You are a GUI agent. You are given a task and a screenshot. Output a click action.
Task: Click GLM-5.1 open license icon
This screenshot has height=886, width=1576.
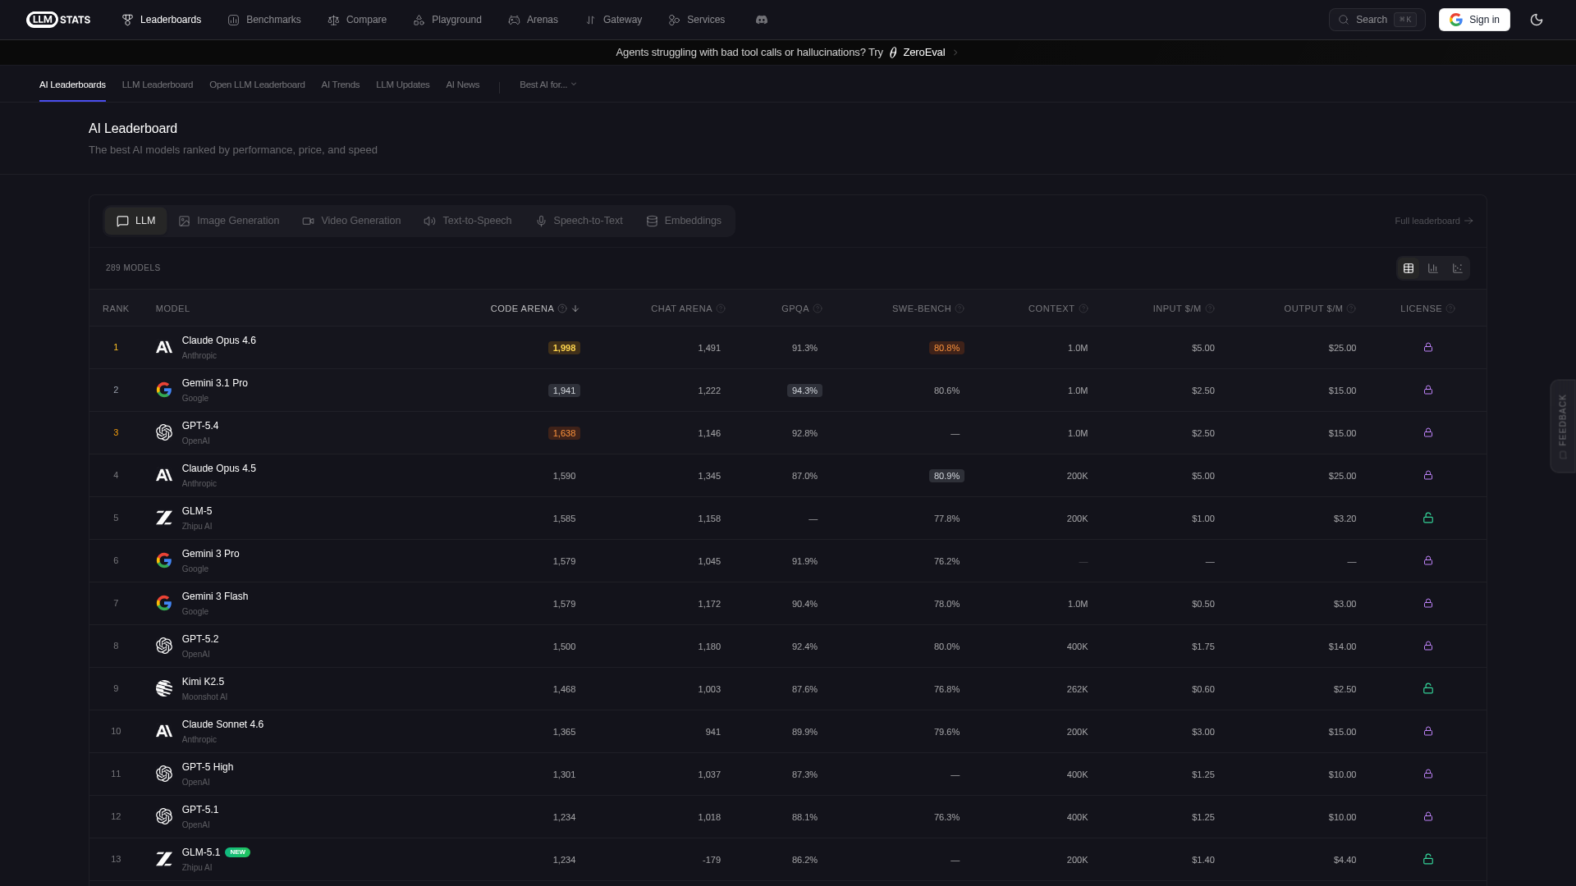click(1428, 859)
